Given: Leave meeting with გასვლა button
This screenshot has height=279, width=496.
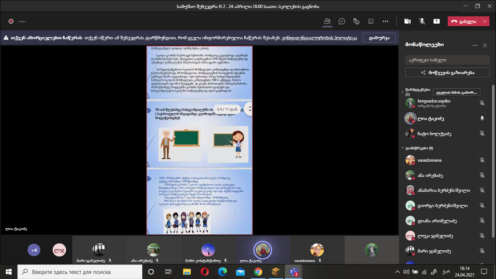Looking at the screenshot, I should point(464,21).
